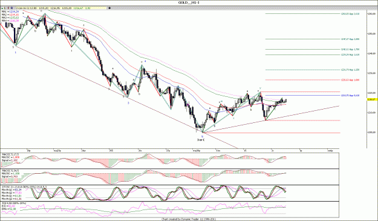This screenshot has height=221, width=378.
Task: Click 'Chart created by Dynamic Trader' footer
Action: (x=189, y=219)
